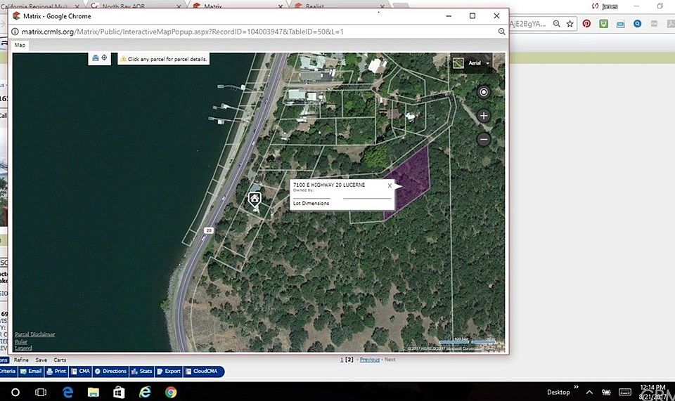
Task: Open Internet Explorer from the taskbar
Action: pos(145,392)
